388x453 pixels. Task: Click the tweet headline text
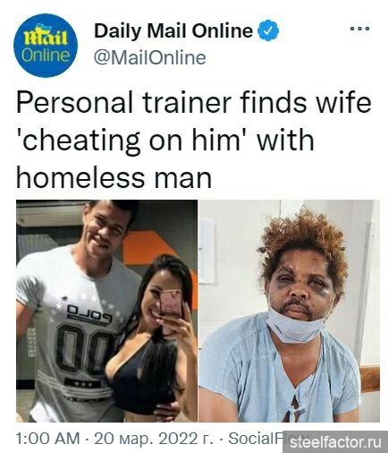[x=194, y=141]
